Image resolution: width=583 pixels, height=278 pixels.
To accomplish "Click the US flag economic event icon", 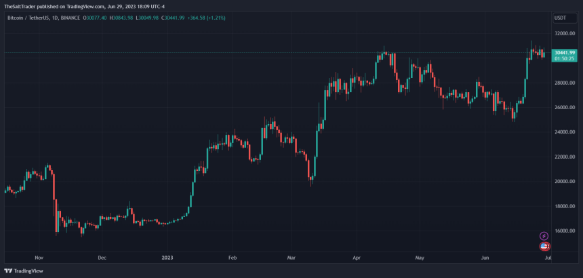I will coord(544,246).
